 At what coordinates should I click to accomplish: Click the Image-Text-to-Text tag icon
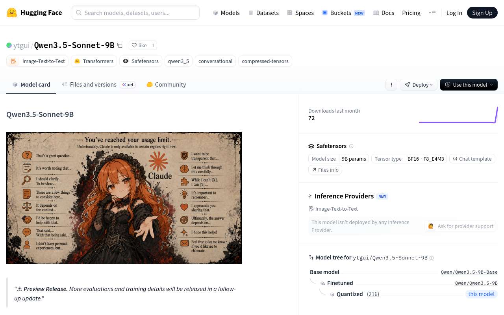[x=14, y=61]
